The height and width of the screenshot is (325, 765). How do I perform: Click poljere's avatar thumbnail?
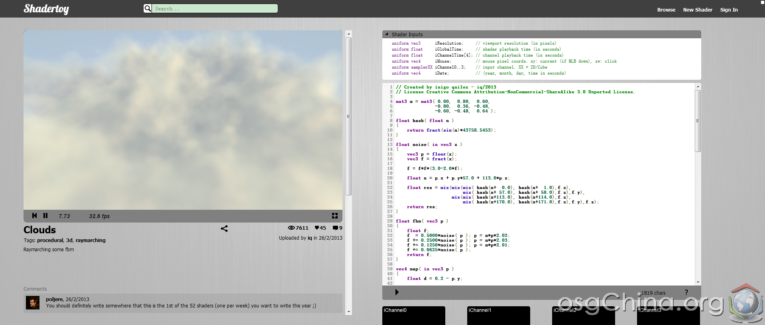(33, 303)
